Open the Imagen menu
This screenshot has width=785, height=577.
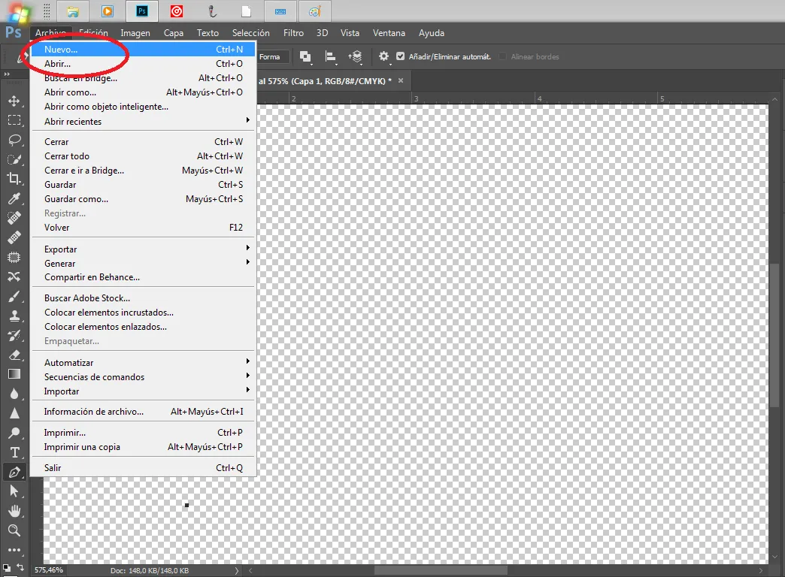coord(135,33)
